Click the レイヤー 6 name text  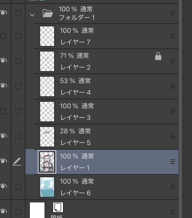tap(76, 193)
